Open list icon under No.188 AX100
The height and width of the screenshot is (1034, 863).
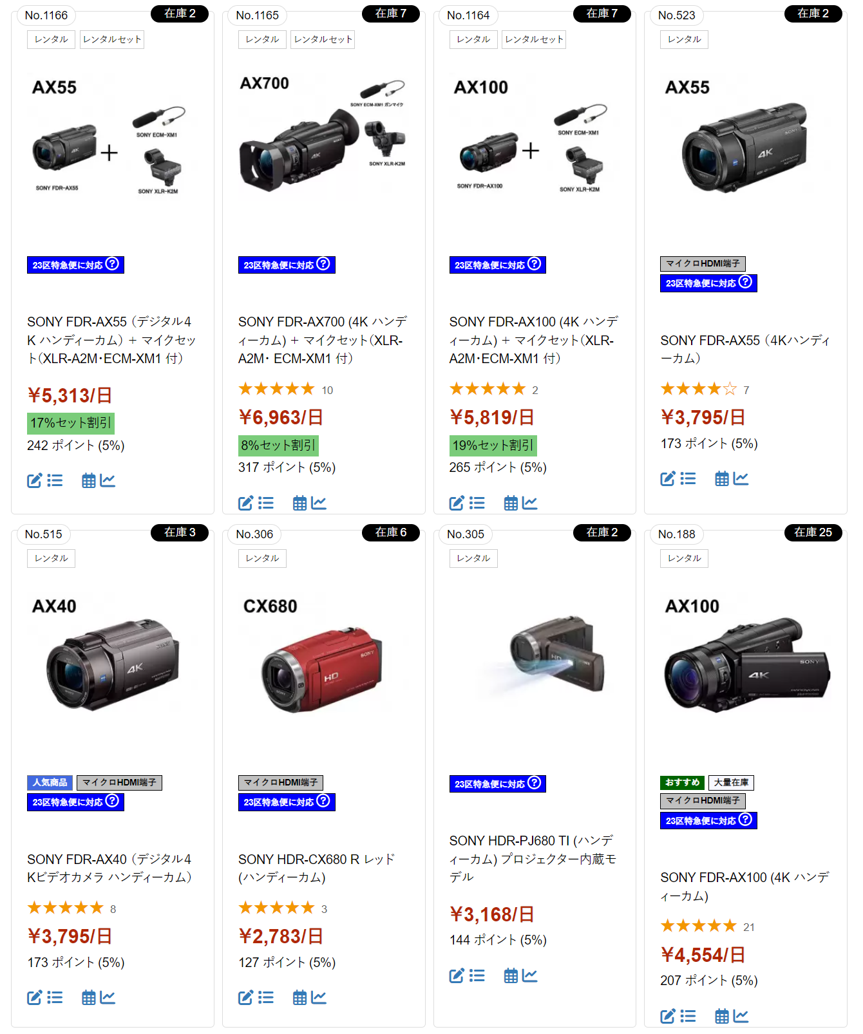tap(688, 1016)
